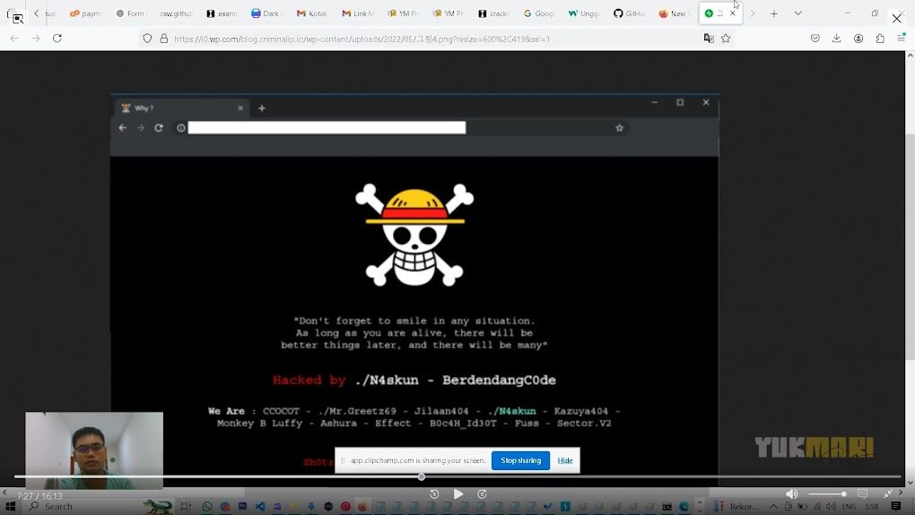Open the extensions puzzle icon
The height and width of the screenshot is (515, 915).
[880, 39]
